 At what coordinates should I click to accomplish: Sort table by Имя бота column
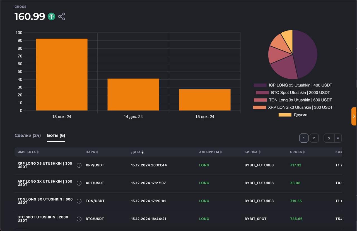click(28, 152)
